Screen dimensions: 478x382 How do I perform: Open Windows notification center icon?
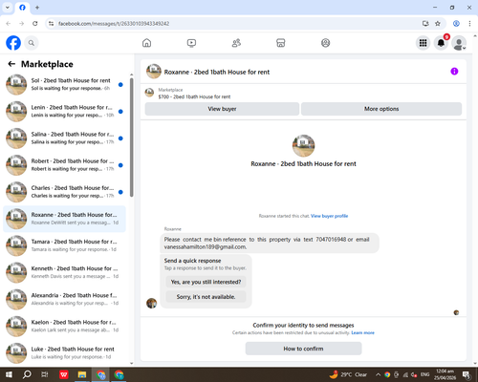click(x=467, y=374)
